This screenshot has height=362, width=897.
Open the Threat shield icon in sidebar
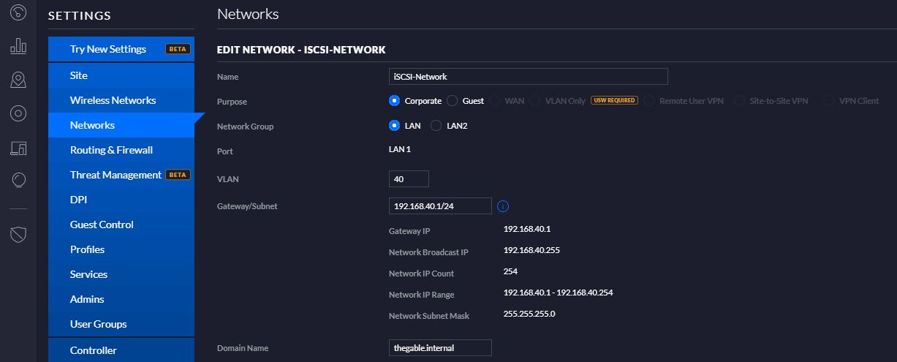pyautogui.click(x=18, y=234)
